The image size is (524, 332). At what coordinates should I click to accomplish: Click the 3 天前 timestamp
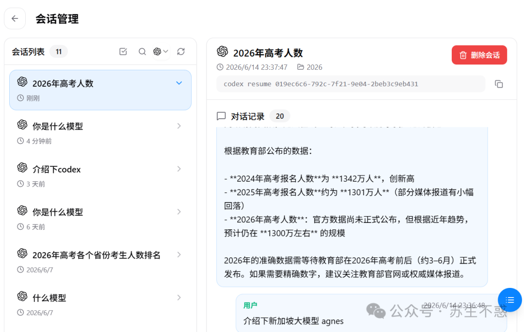35,184
